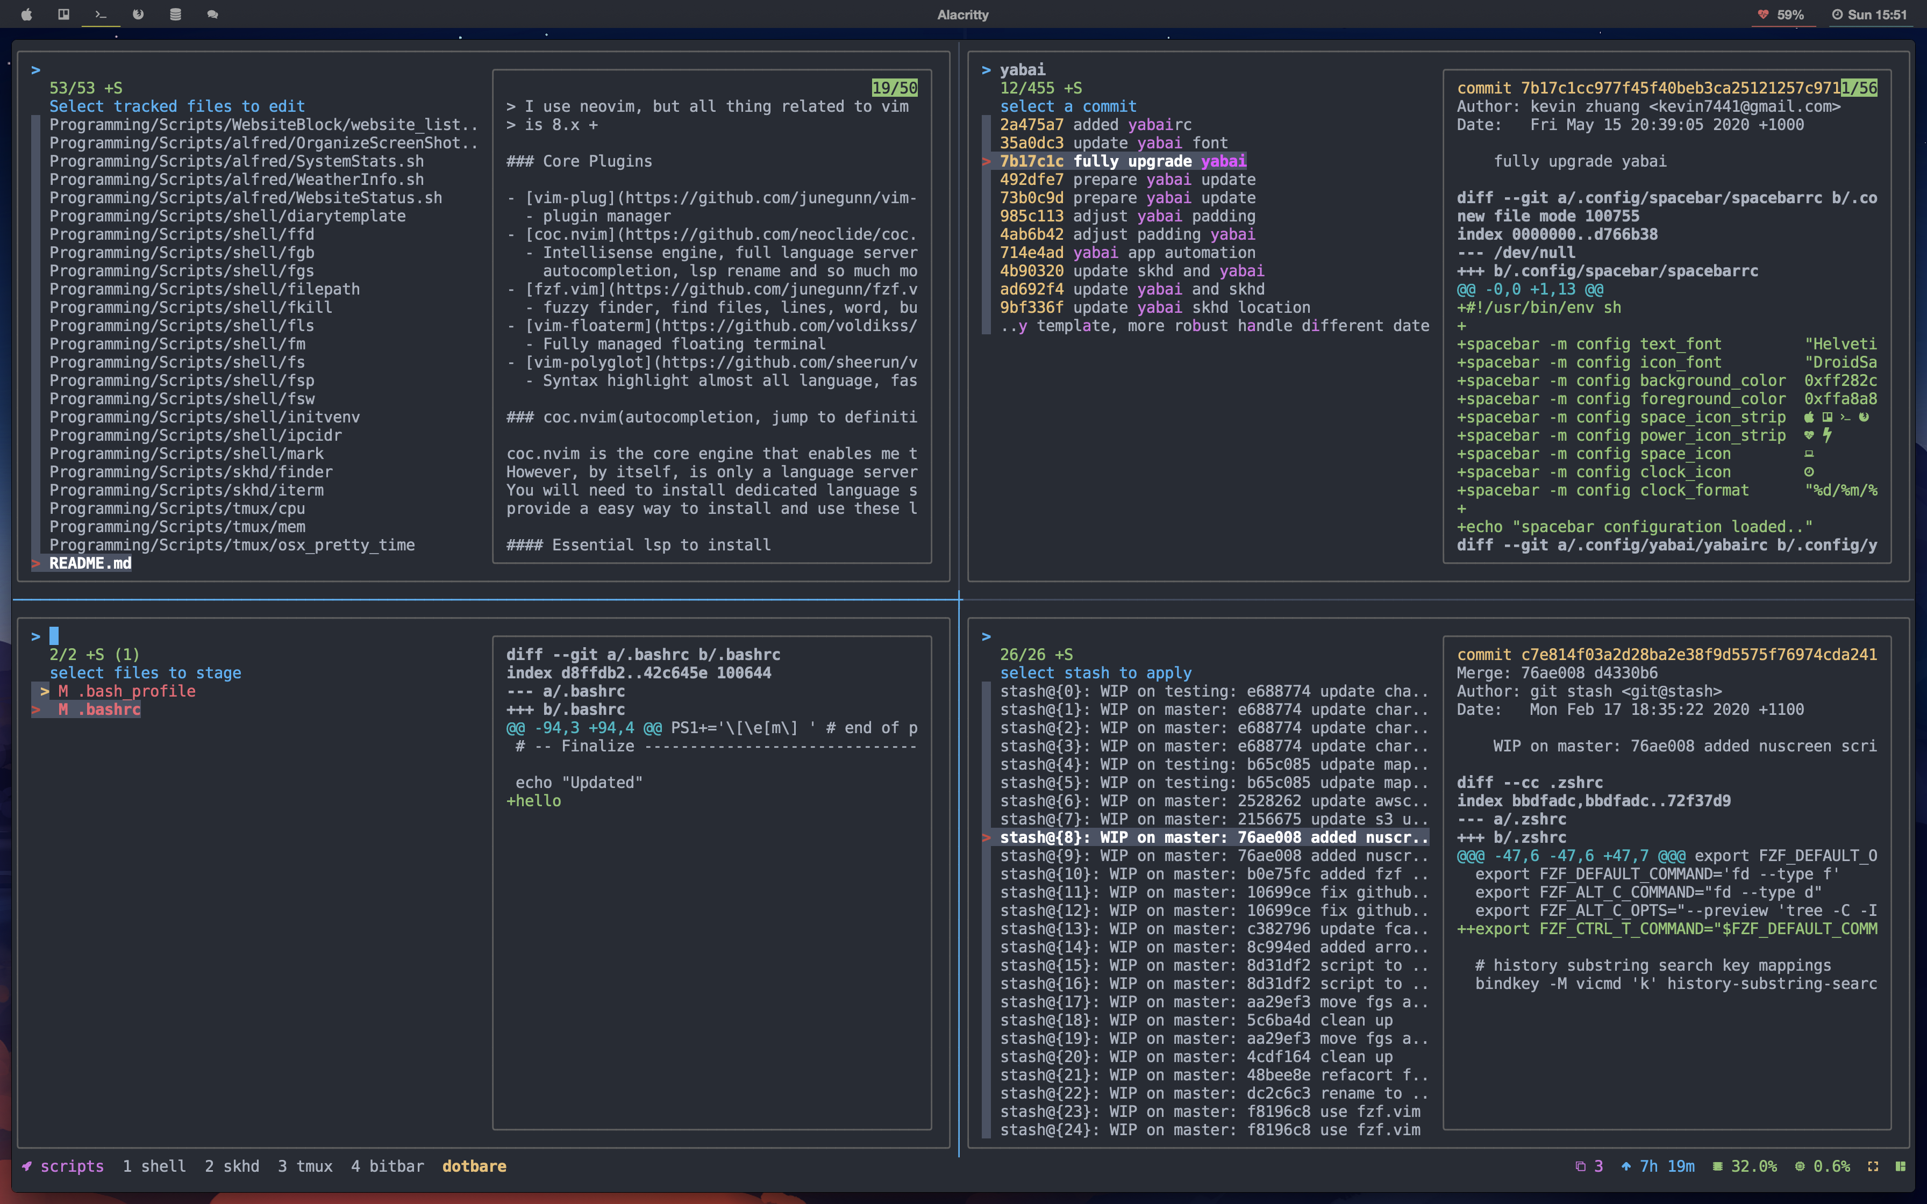Viewport: 1927px width, 1204px height.
Task: Select stash@{13} c382796 update fca entry
Action: (1215, 928)
